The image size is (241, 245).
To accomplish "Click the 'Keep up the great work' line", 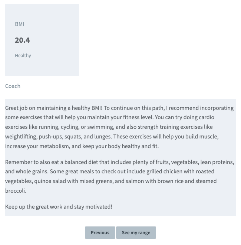I will (x=59, y=206).
